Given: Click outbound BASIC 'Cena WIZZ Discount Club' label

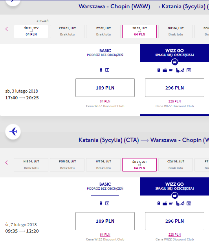Looking at the screenshot, I should tap(105, 106).
